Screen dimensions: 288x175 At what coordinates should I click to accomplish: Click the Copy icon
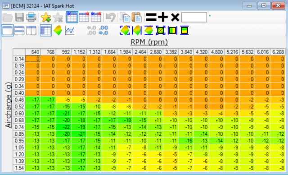[x=125, y=17]
